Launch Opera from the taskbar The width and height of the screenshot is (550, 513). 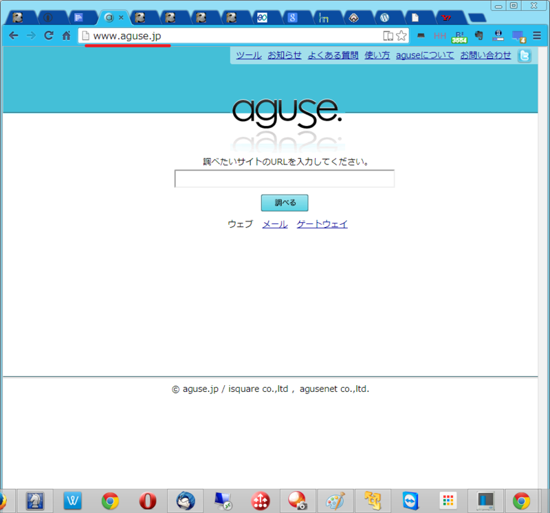148,501
